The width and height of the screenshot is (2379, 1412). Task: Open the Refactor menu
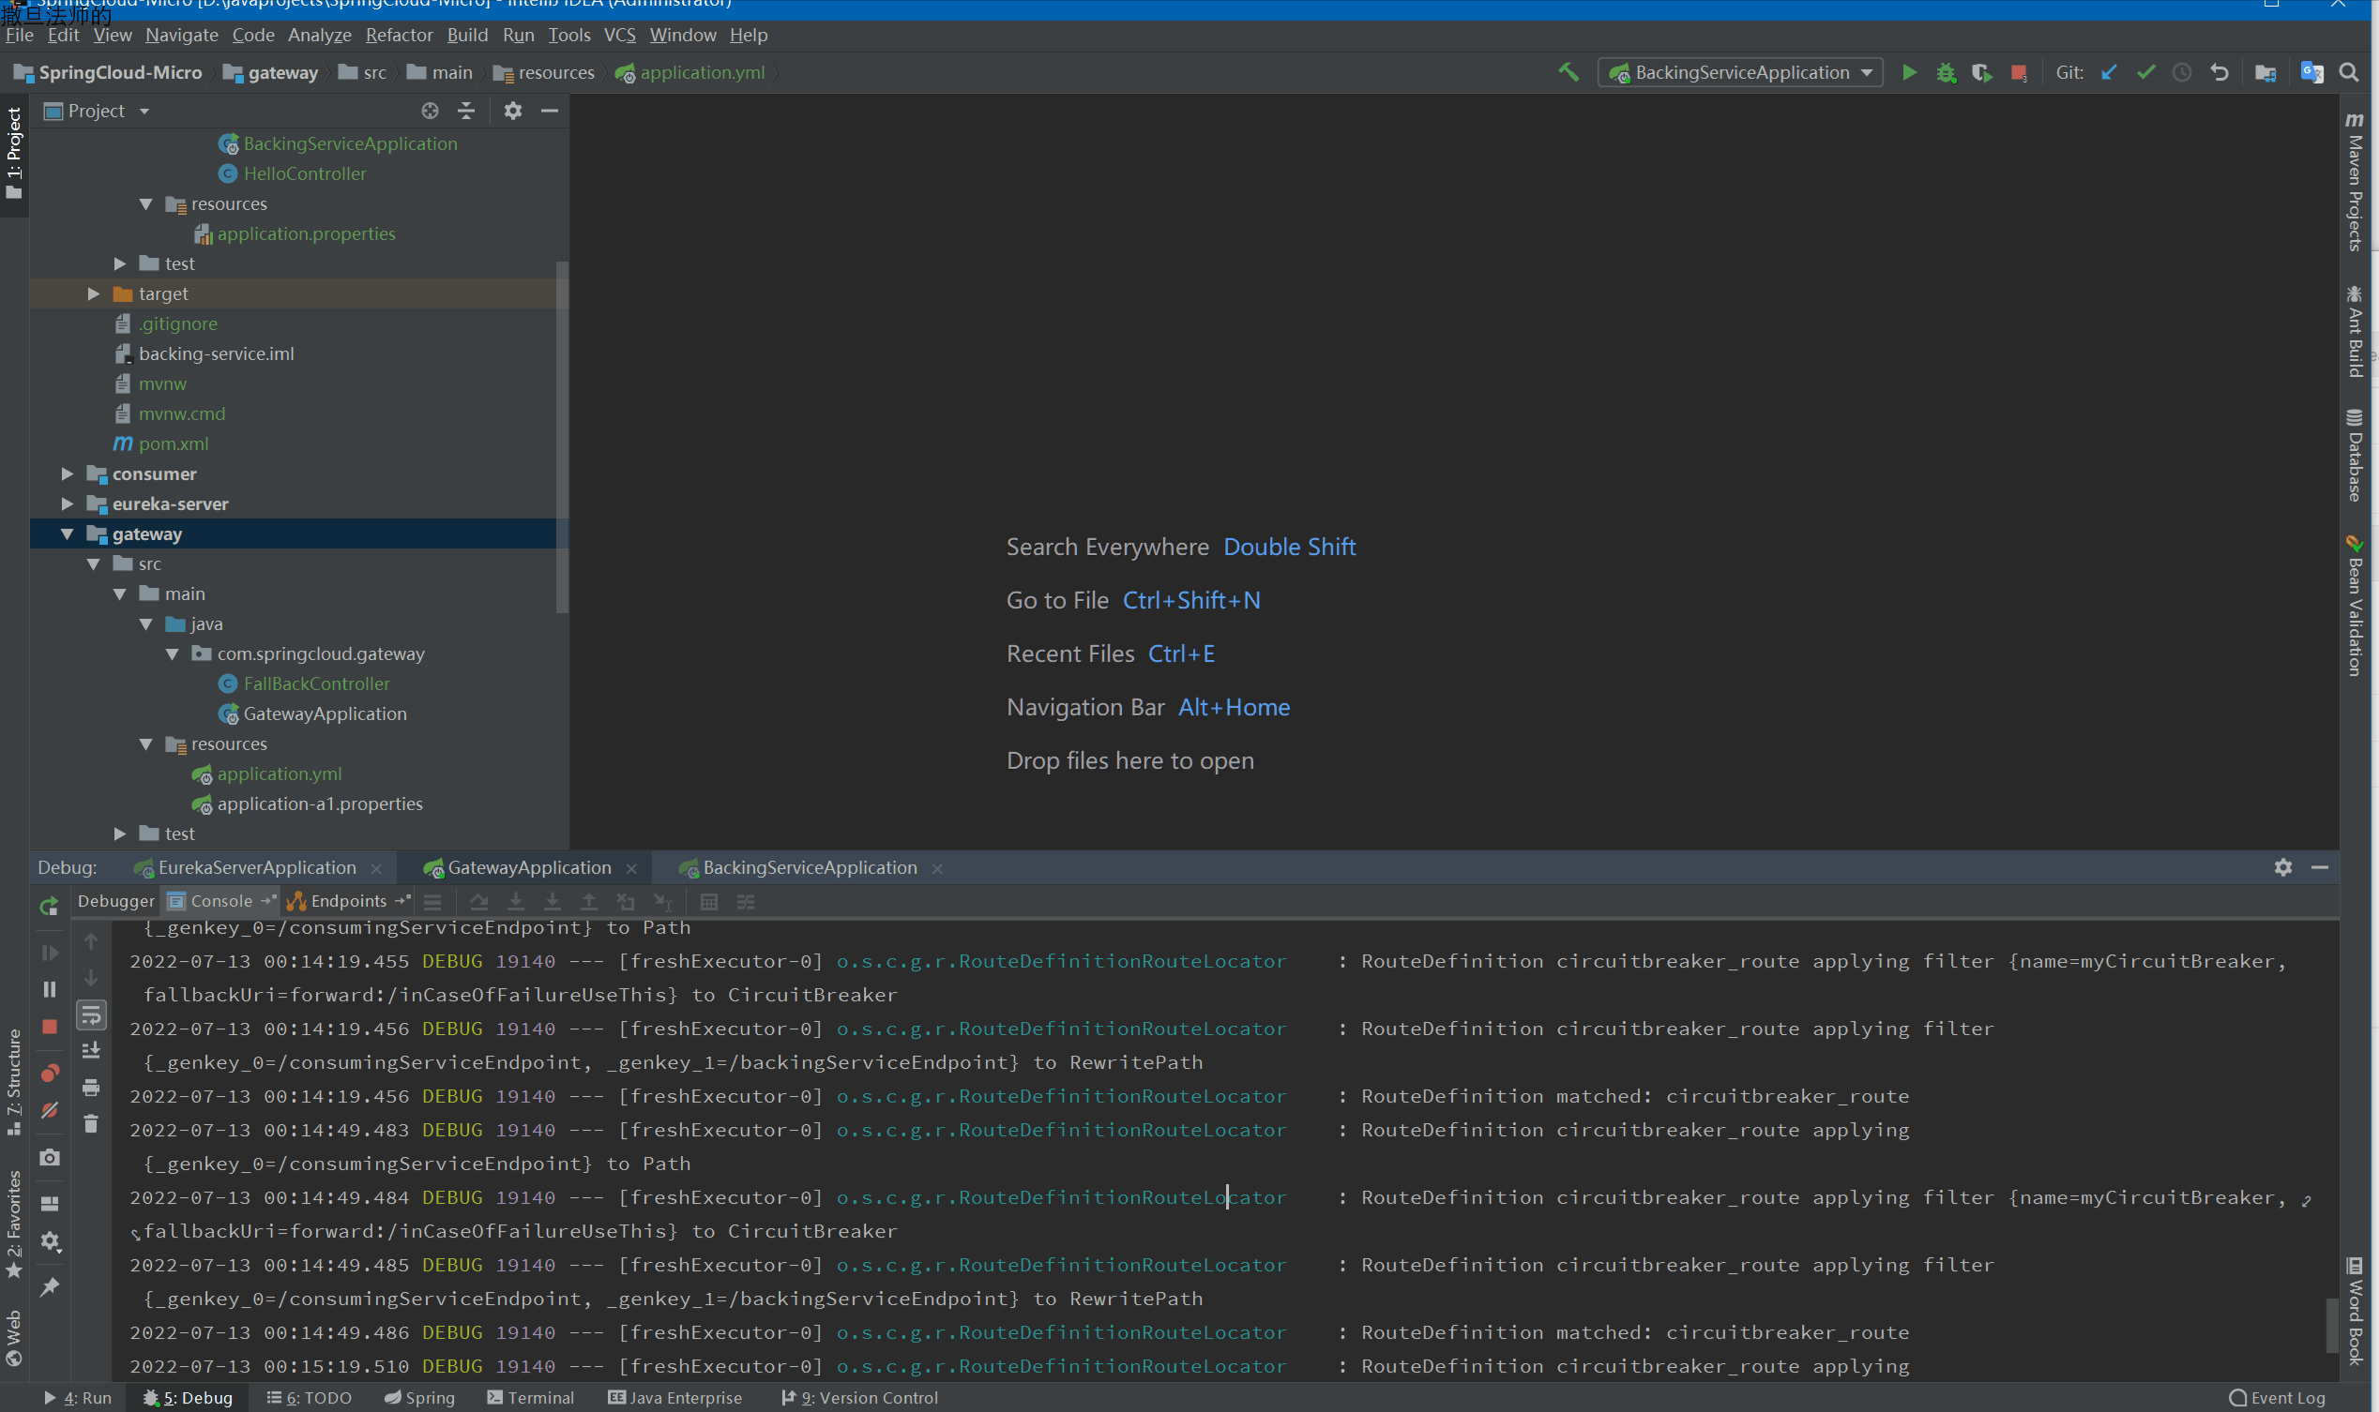[x=398, y=36]
